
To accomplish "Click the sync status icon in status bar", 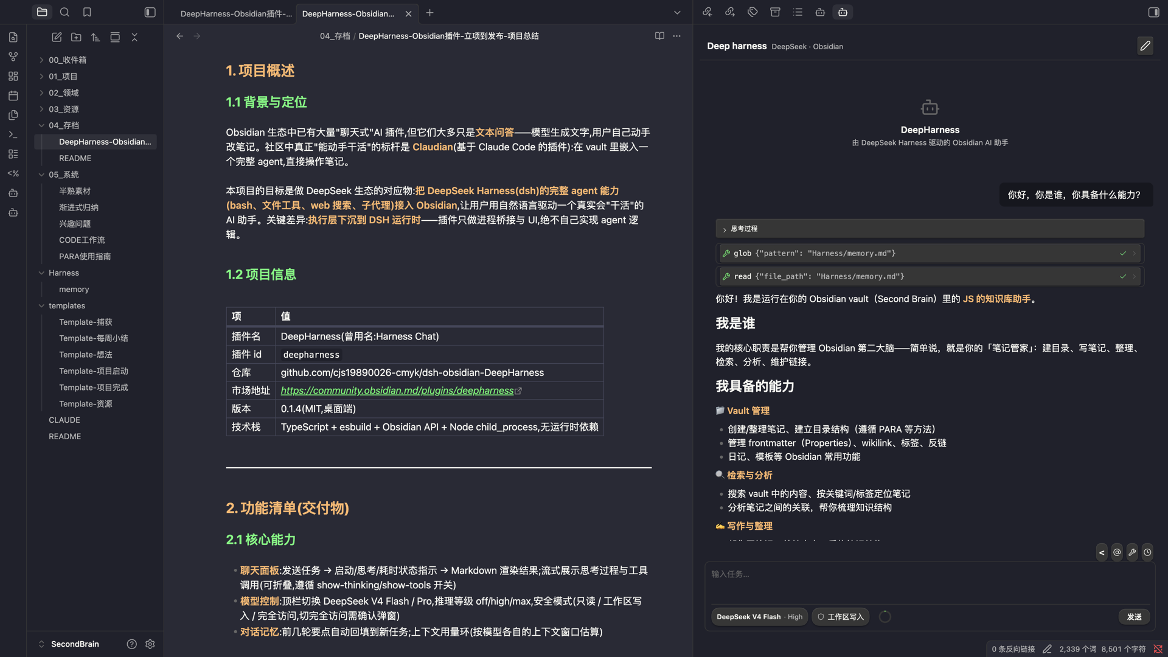I will coord(1158,649).
